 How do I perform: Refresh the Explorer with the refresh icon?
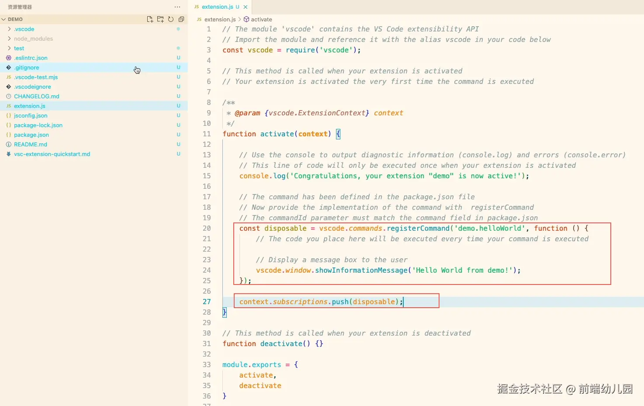pos(171,19)
